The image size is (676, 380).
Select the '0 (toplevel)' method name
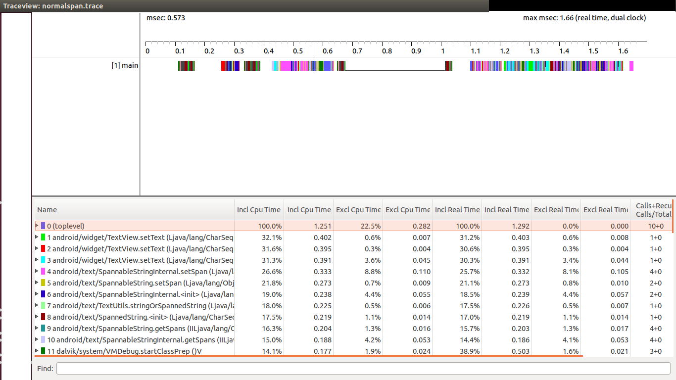66,226
